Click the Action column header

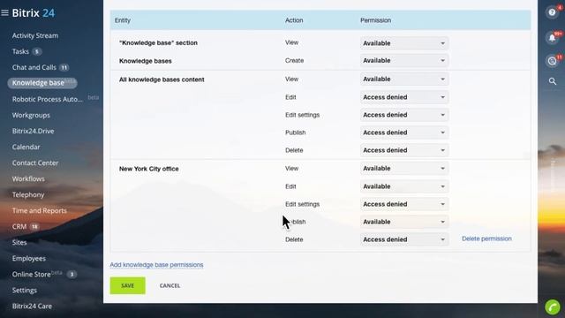point(294,20)
